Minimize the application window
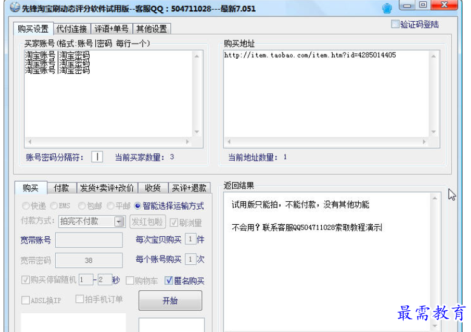471x332 pixels. 407,5
